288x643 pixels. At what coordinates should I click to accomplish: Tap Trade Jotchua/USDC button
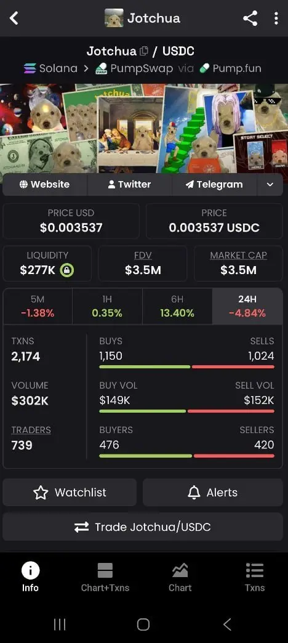143,527
